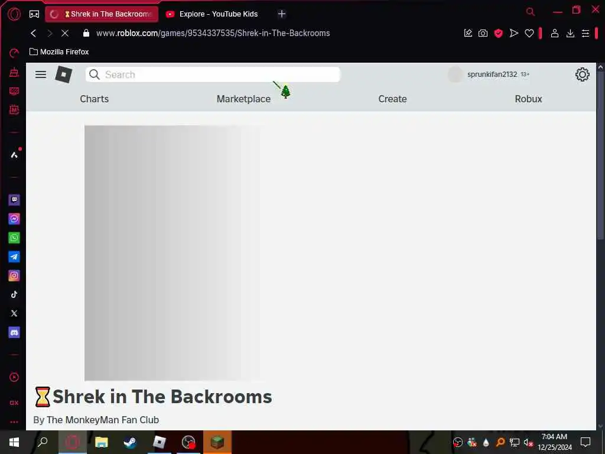Open Robux in Roblox navigation
The image size is (605, 454).
click(528, 99)
